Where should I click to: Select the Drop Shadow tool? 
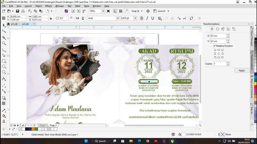4,98
